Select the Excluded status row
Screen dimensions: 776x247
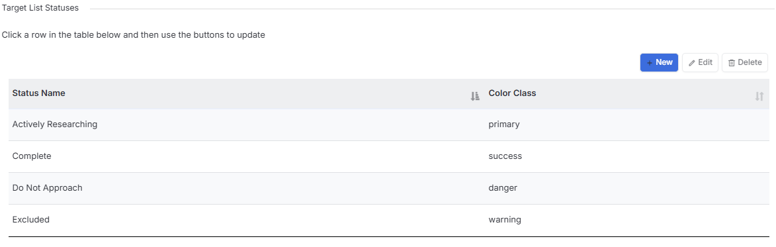pyautogui.click(x=388, y=220)
